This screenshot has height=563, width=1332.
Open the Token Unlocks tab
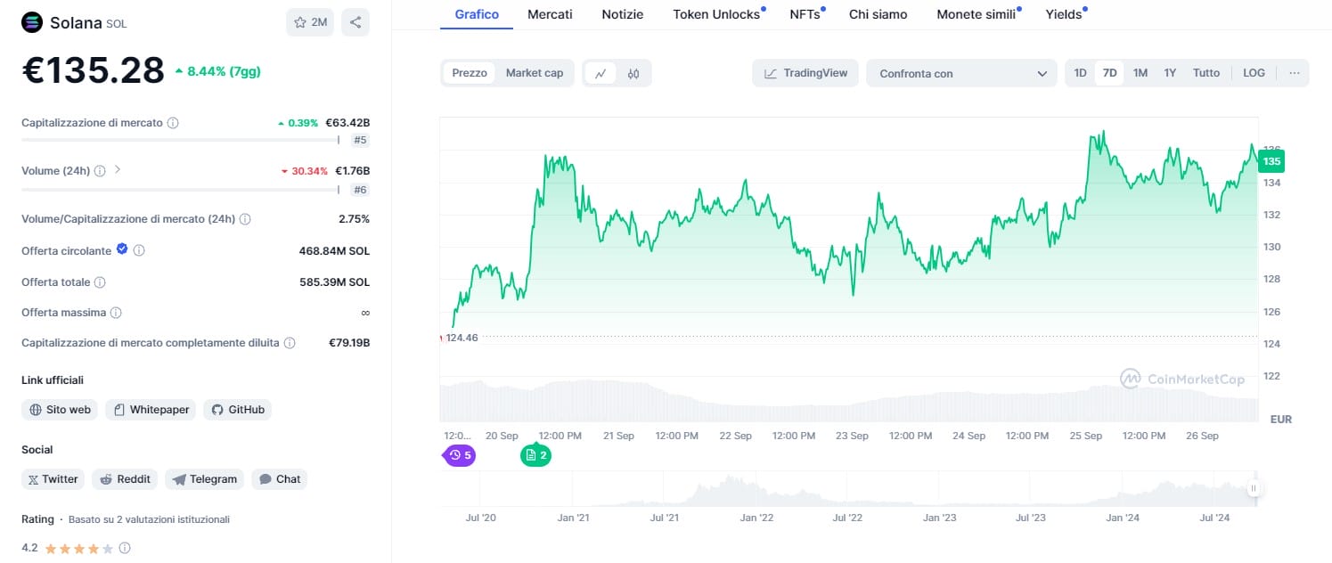click(716, 14)
